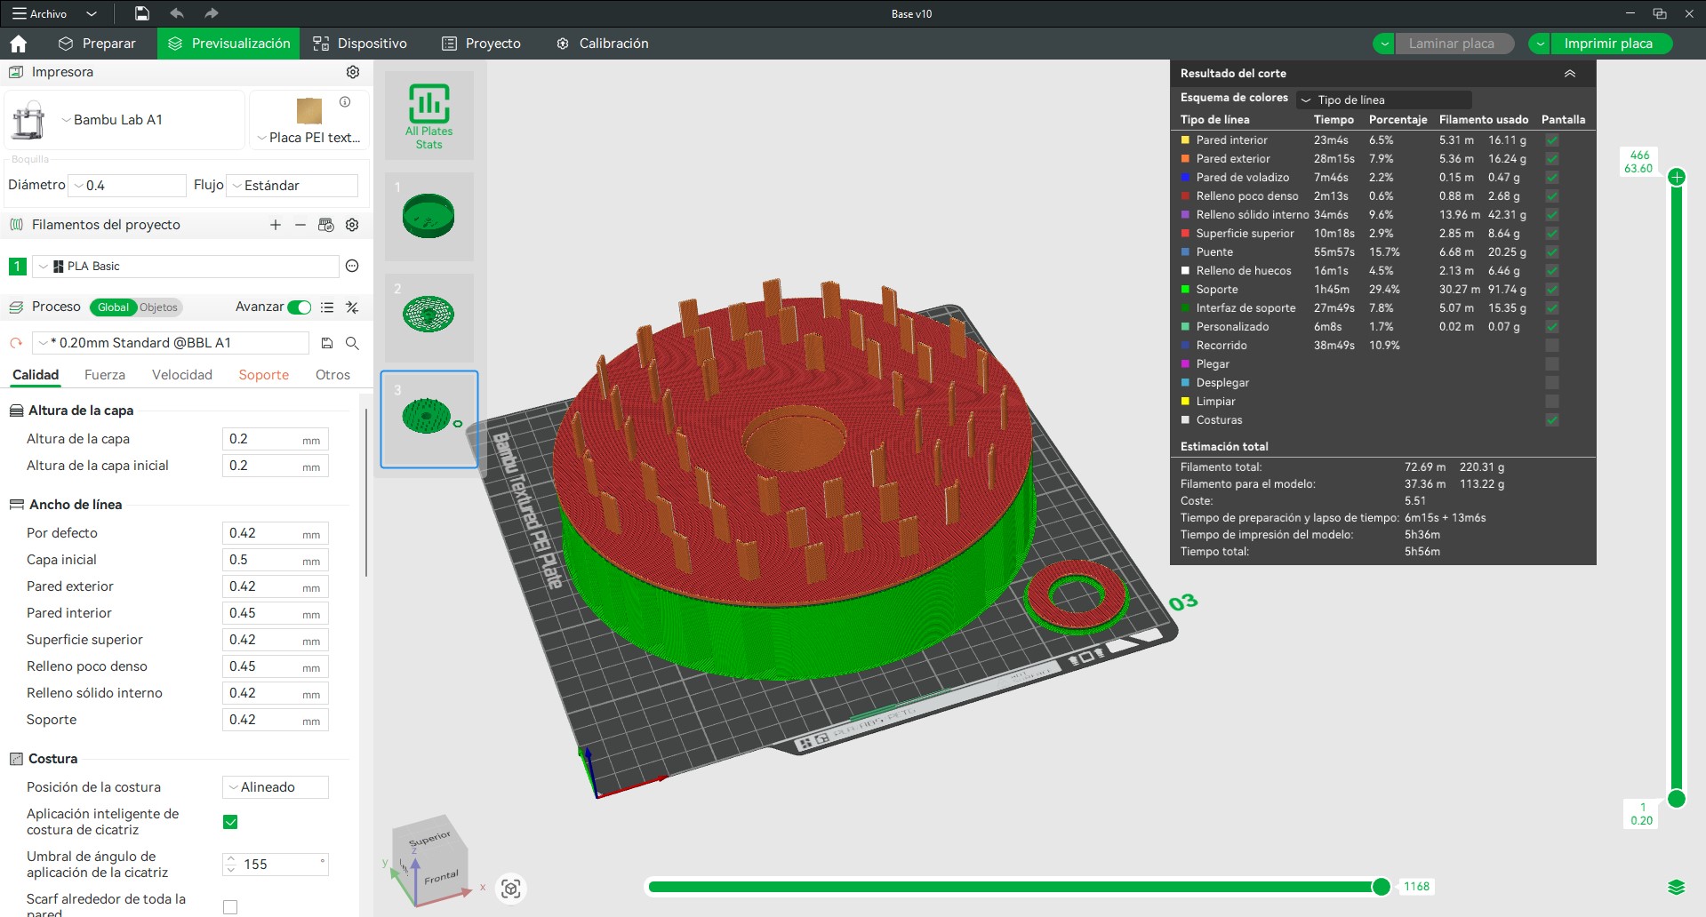Open the Calibración tab

click(602, 44)
